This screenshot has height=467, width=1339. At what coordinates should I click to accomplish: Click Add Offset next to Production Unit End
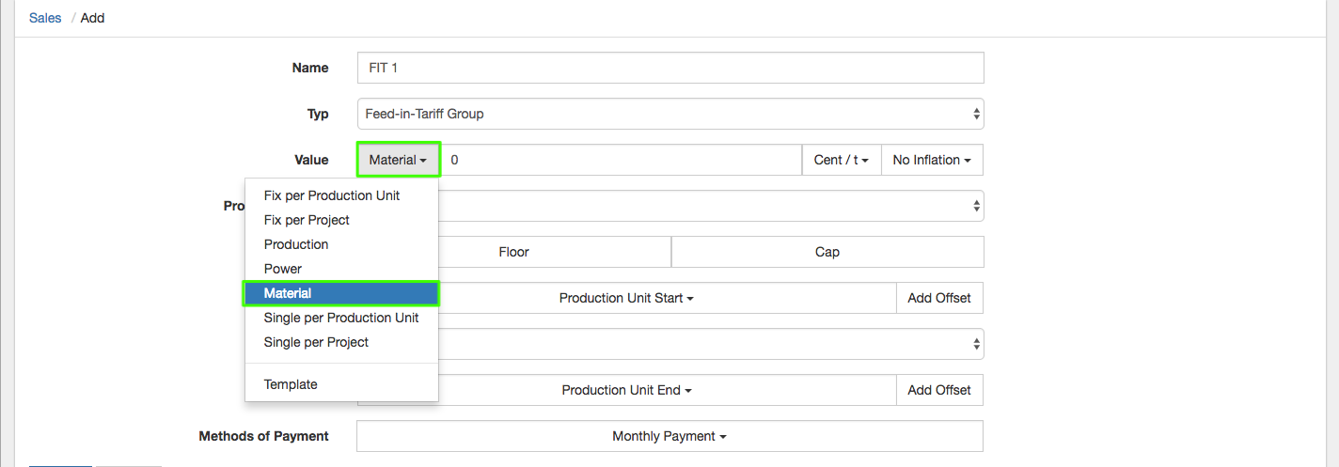938,390
